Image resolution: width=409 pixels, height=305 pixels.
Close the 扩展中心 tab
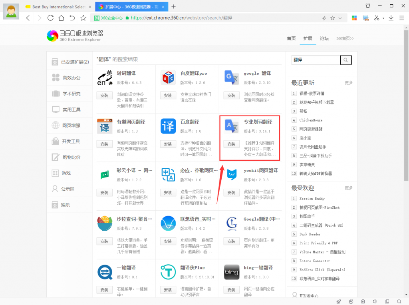163,7
